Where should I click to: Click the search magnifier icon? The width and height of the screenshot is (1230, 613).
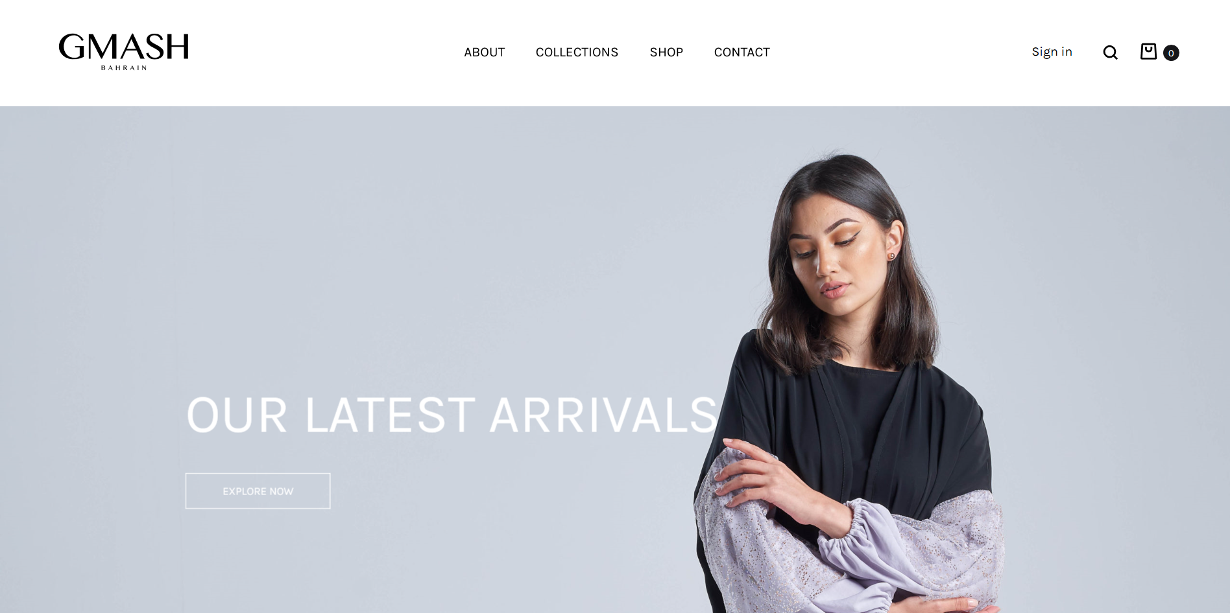(1110, 52)
